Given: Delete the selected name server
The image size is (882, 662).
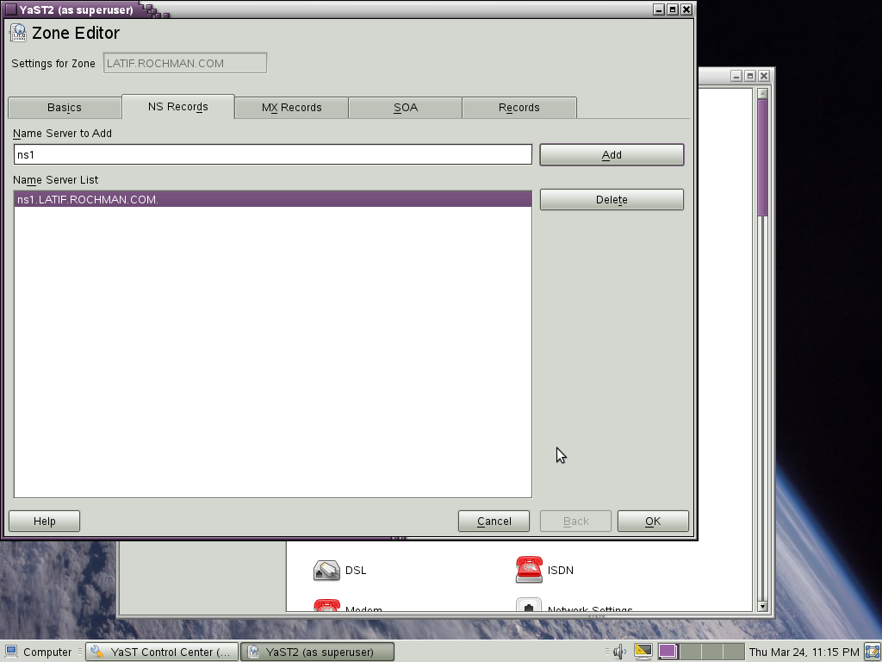Looking at the screenshot, I should (612, 200).
